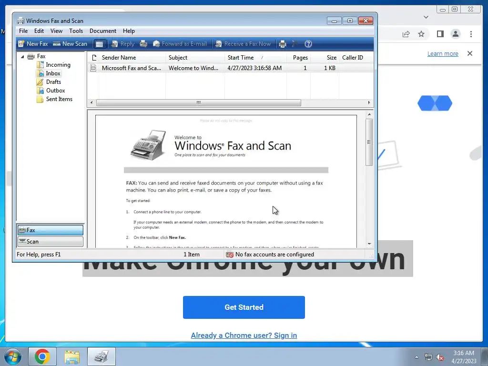488x366 pixels.
Task: Click the '1 Item' status bar text
Action: (x=192, y=254)
